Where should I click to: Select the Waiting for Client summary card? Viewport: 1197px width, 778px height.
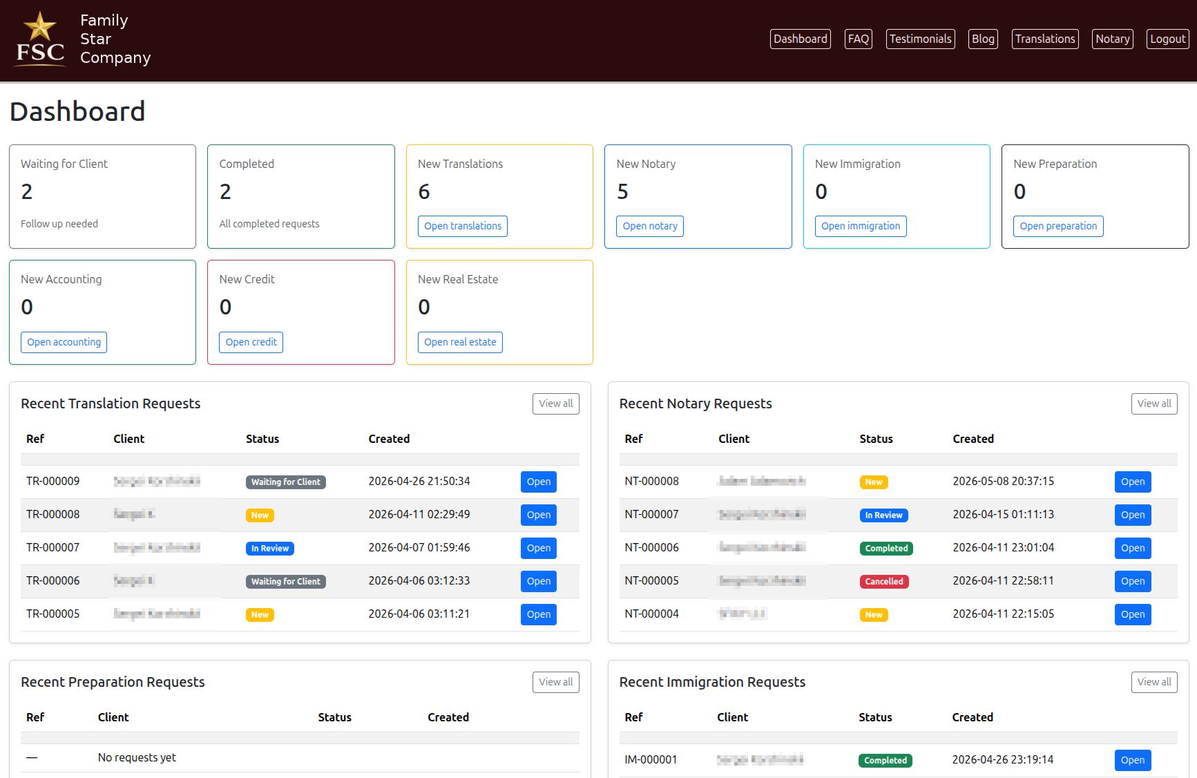point(102,196)
